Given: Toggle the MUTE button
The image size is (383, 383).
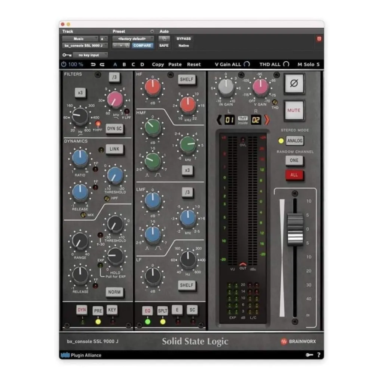Looking at the screenshot, I should click(x=294, y=110).
